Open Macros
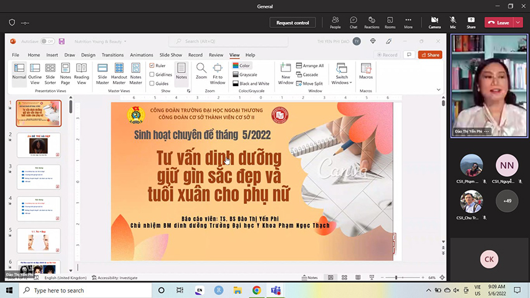 click(x=366, y=71)
